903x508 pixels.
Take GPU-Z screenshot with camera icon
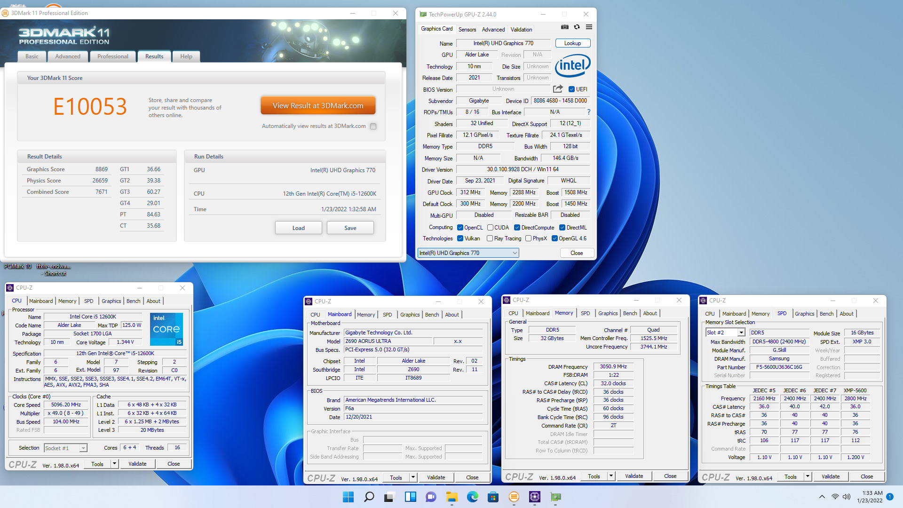tap(565, 27)
